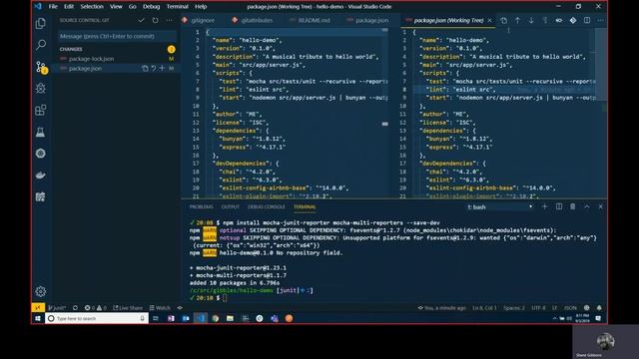This screenshot has width=639, height=359.
Task: Open source control More Actions ellipsis
Action: (x=169, y=20)
